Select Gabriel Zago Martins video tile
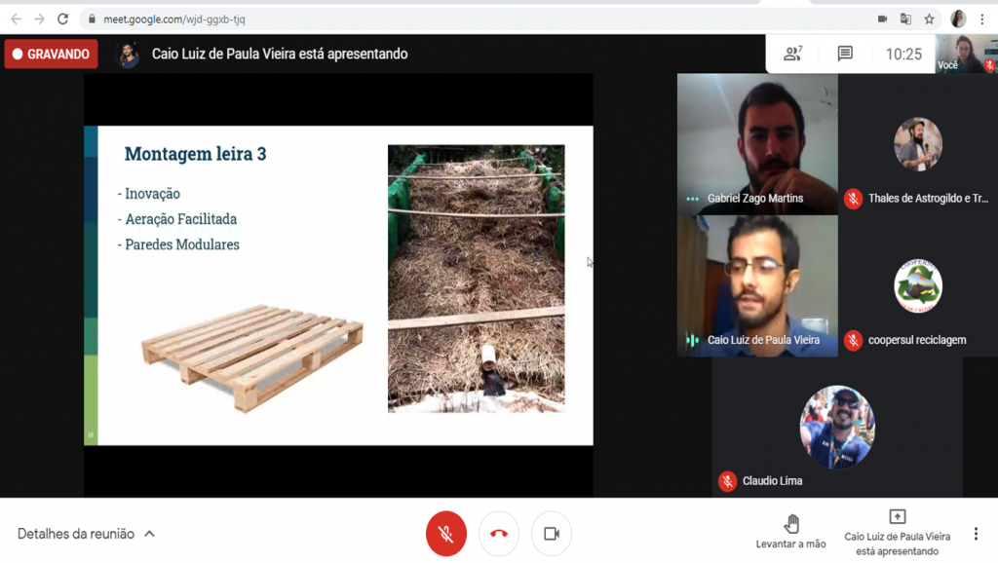Image resolution: width=998 pixels, height=563 pixels. tap(757, 144)
